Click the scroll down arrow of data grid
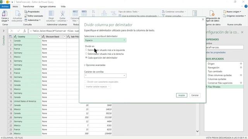The height and width of the screenshot is (139, 248). coord(197,131)
